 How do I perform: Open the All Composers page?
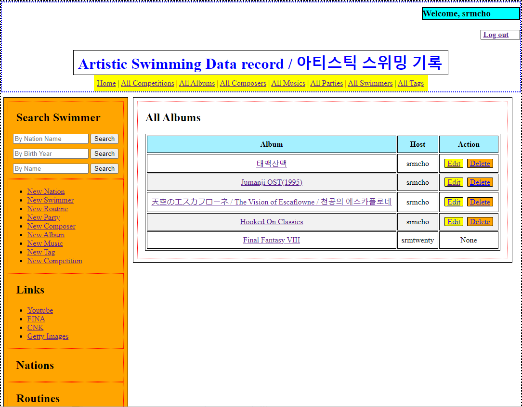click(x=243, y=83)
